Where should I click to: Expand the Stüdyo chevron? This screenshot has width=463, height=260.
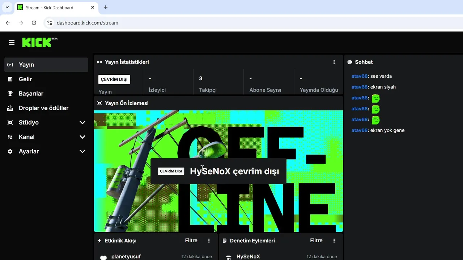click(82, 122)
